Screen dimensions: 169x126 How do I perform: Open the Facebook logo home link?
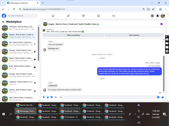[x=4, y=16]
